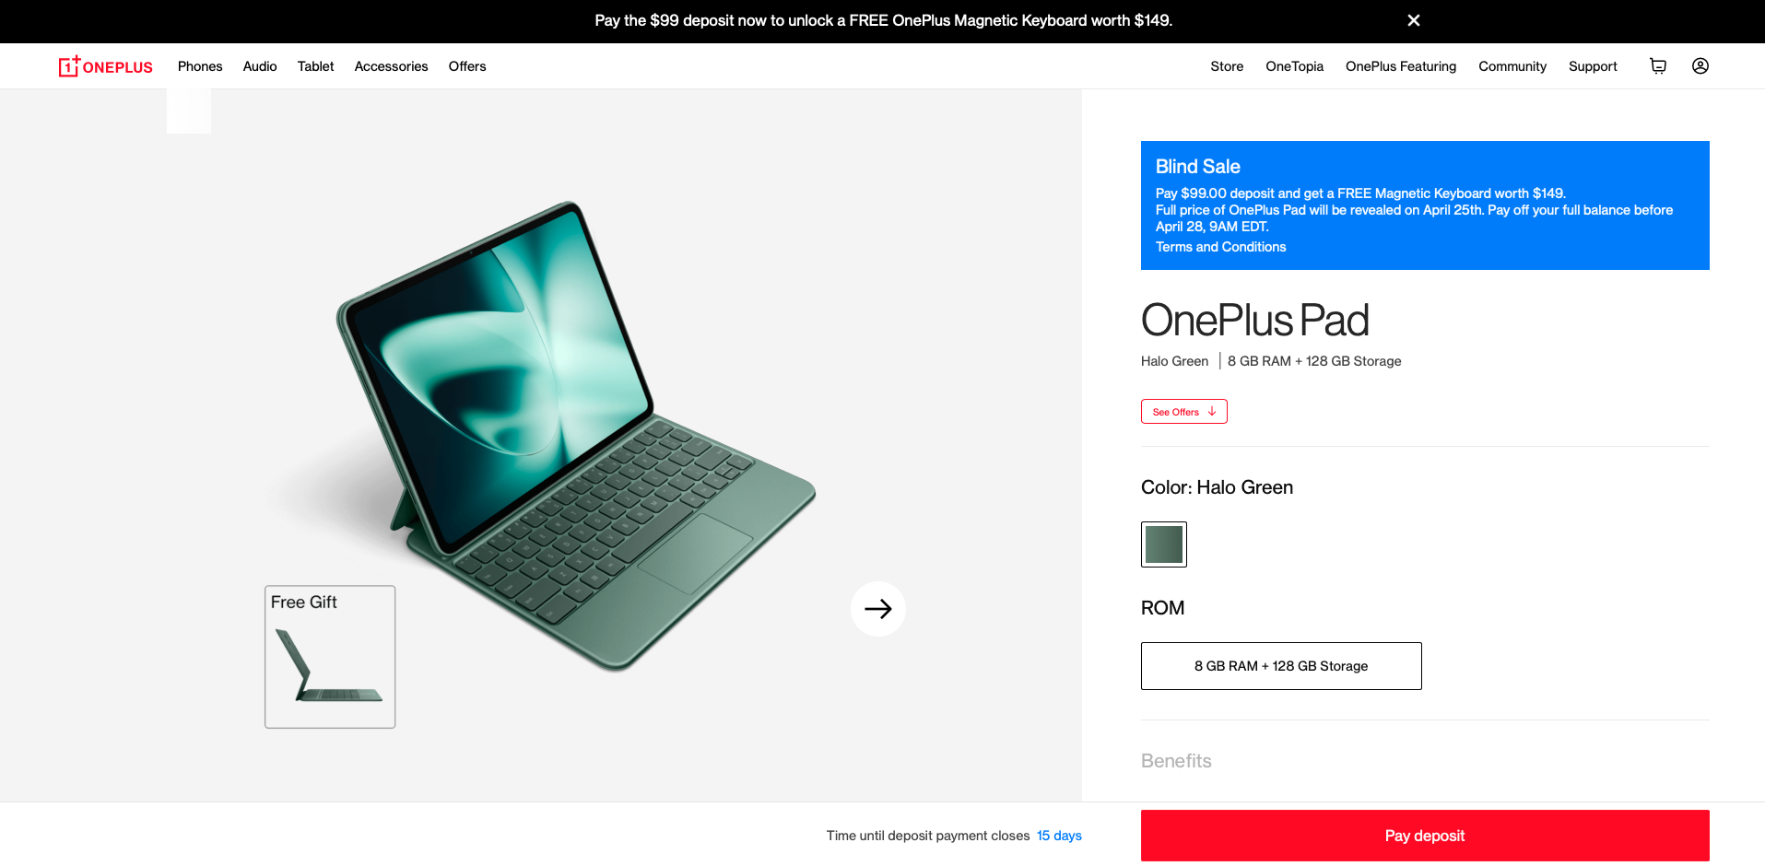Visit OneTopia page
The width and height of the screenshot is (1765, 866).
click(1294, 66)
